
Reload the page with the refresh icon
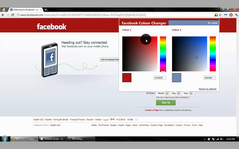point(13,15)
